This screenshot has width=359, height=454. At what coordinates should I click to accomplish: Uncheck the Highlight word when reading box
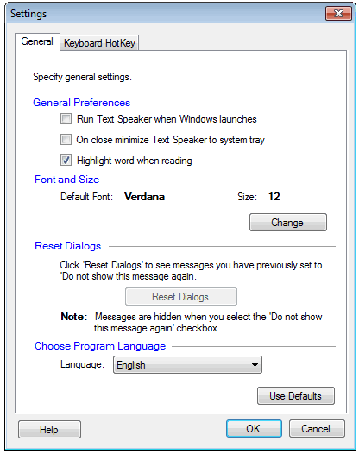(x=66, y=161)
